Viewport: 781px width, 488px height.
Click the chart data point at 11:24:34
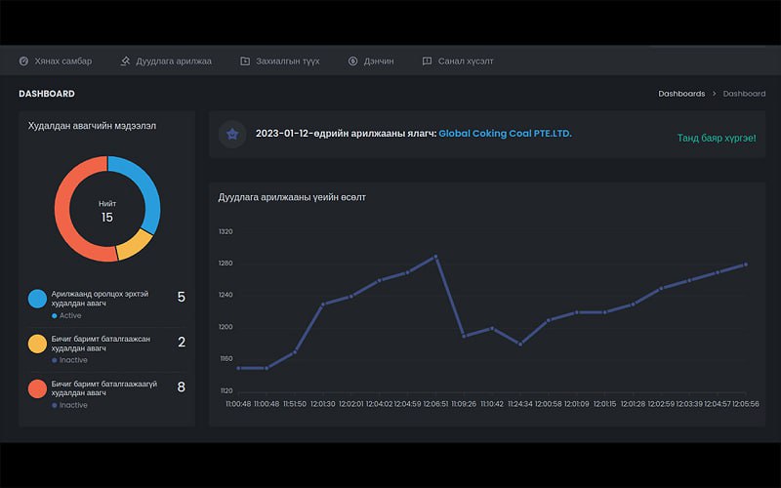pos(520,345)
